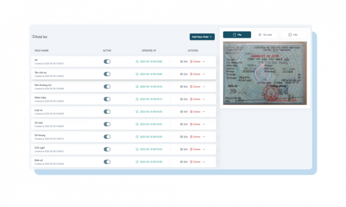Edit the Số máy field
346x207 pixels.
184,124
